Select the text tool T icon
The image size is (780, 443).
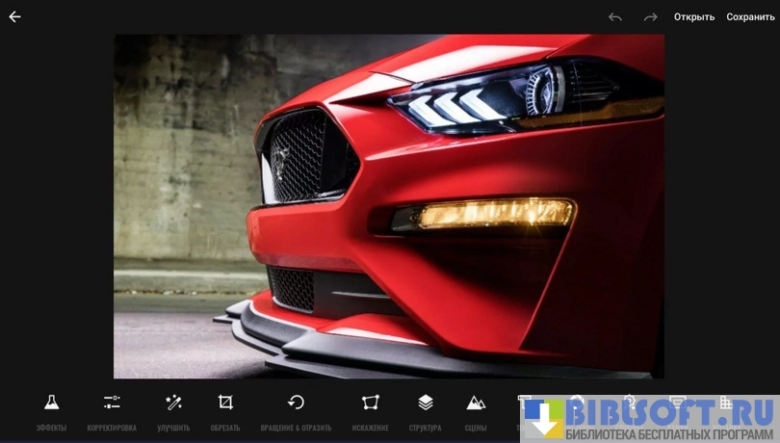click(525, 403)
